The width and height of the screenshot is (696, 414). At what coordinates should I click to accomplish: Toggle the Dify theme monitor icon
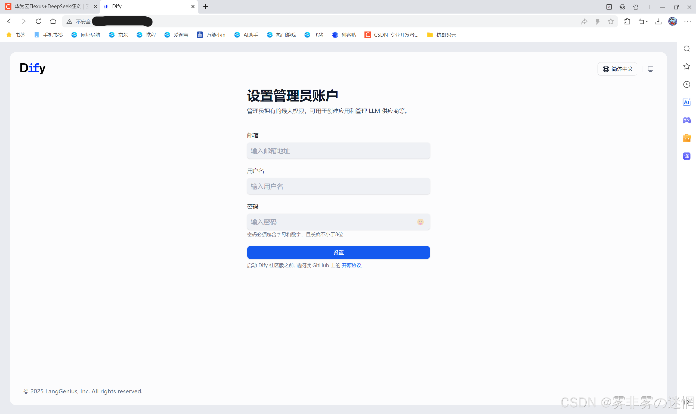651,69
